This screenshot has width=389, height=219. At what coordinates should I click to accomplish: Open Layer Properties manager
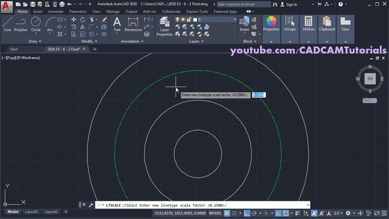tap(164, 26)
